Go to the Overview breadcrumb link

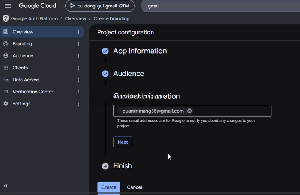click(x=76, y=18)
